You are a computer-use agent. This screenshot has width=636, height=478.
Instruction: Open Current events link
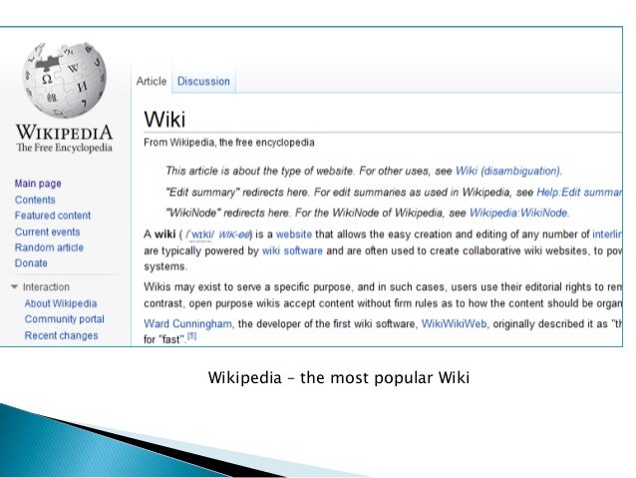48,232
